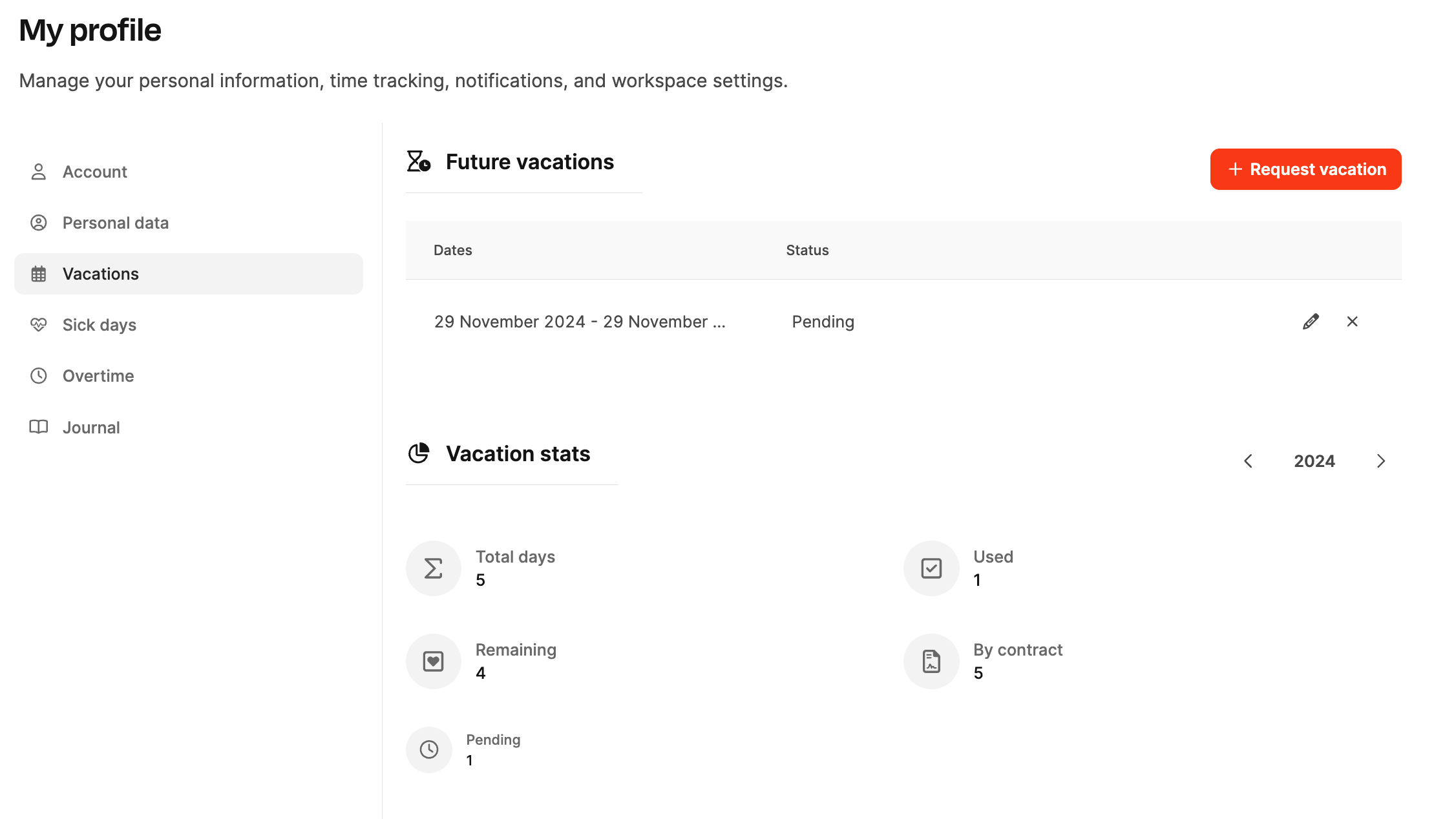
Task: Cancel the pending vacation with X icon
Action: [1352, 322]
